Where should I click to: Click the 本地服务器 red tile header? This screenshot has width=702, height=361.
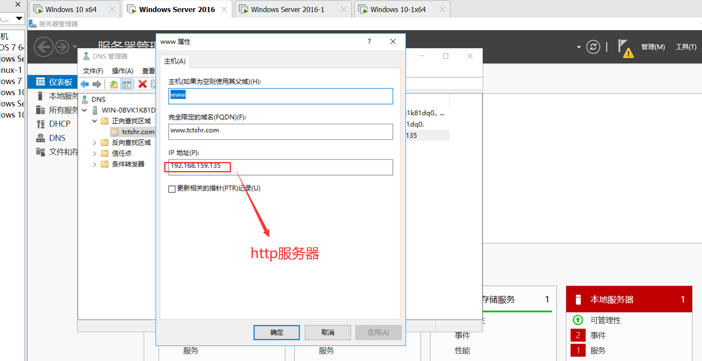point(629,299)
